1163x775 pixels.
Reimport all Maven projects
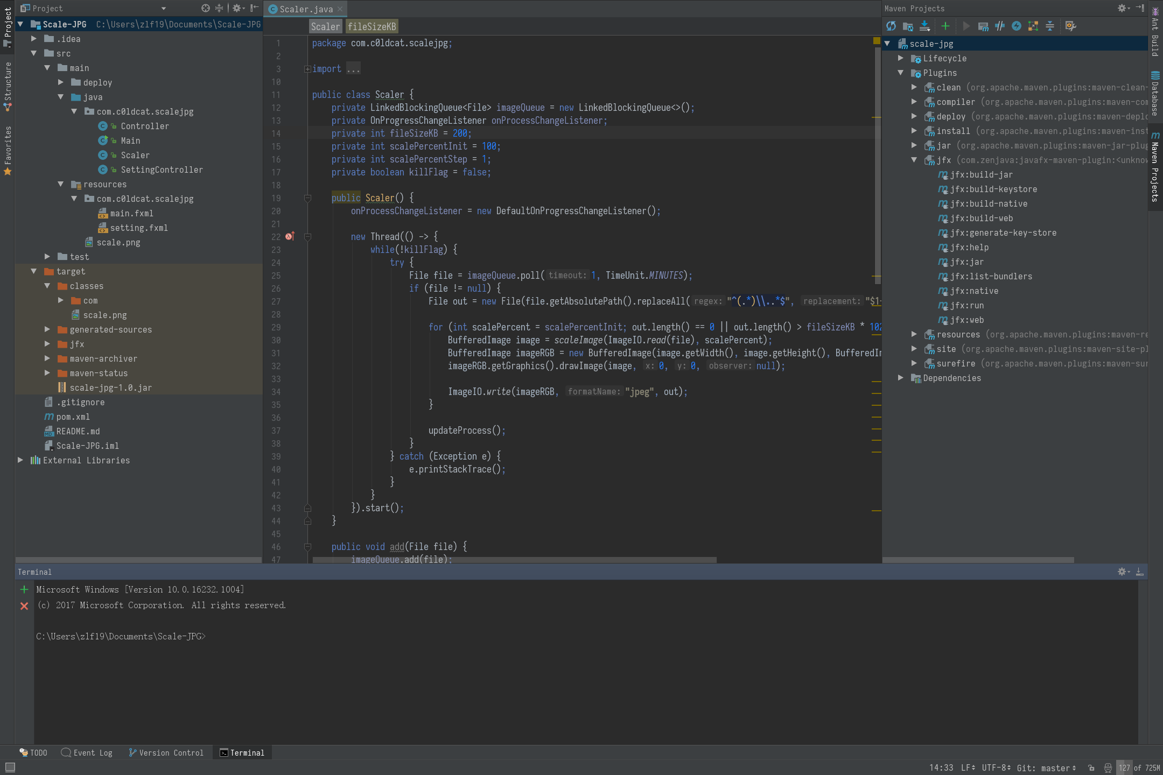[891, 26]
